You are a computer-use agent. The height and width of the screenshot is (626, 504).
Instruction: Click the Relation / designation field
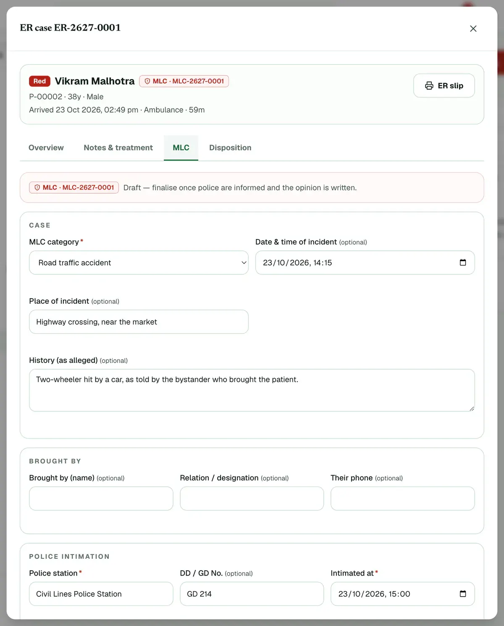click(x=252, y=499)
